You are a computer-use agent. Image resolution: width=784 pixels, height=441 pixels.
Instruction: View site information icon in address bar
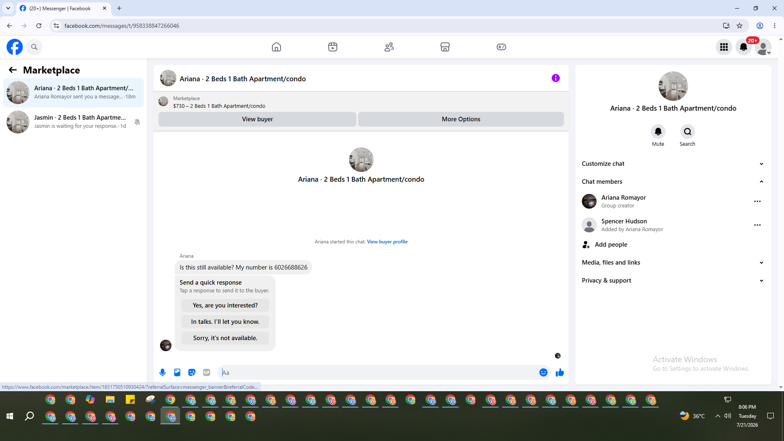(56, 26)
